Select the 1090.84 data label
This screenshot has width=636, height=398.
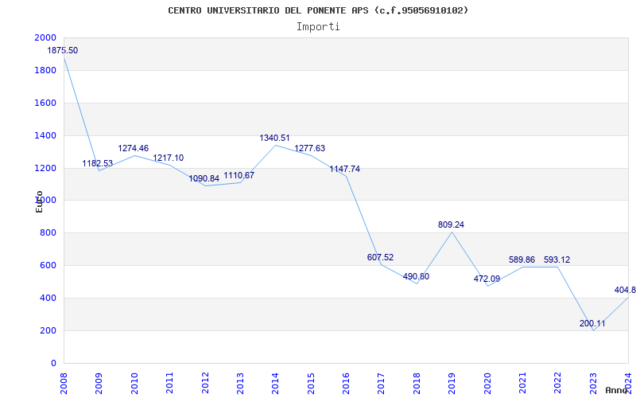coord(204,178)
